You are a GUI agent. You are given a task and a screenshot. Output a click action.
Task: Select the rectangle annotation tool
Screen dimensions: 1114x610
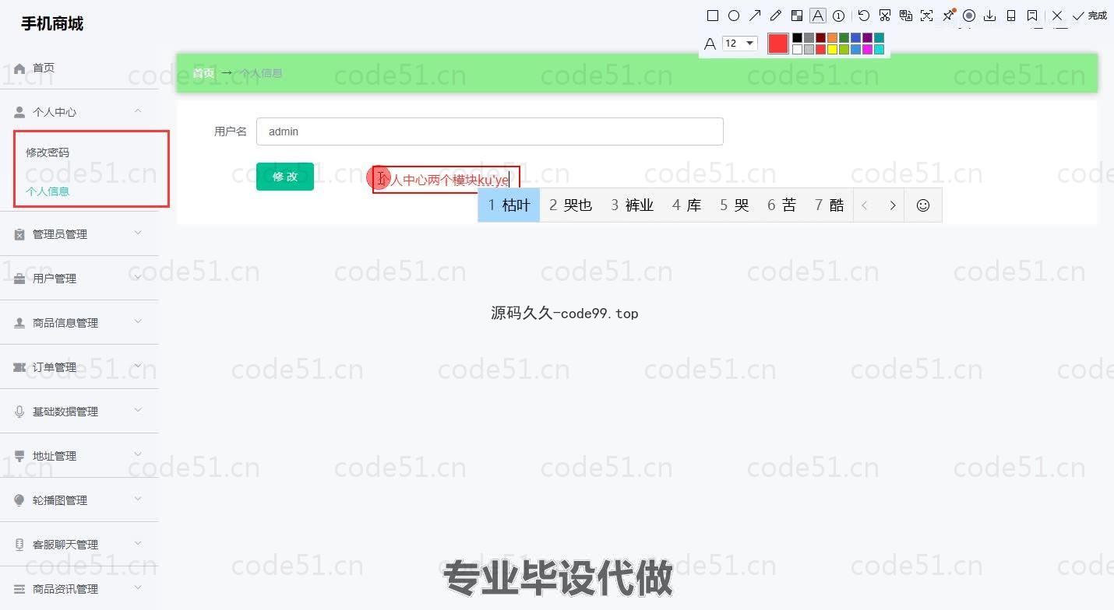point(712,16)
